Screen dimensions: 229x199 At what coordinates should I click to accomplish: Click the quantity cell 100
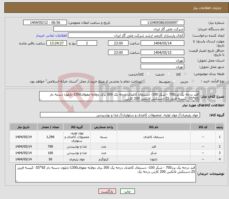50,153
